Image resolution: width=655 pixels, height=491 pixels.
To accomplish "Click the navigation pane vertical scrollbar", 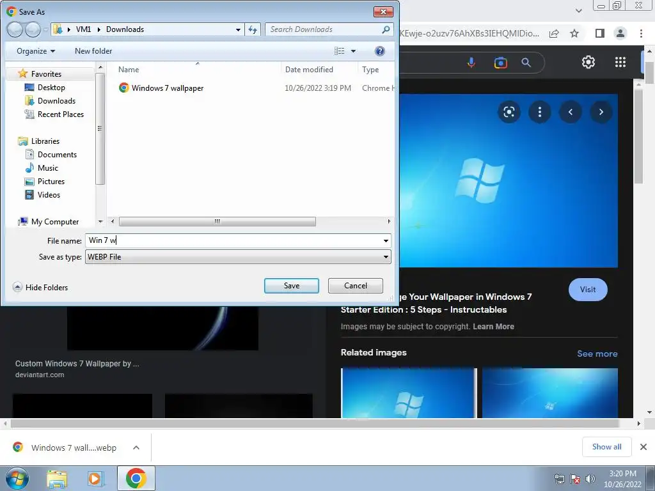I will tap(100, 129).
